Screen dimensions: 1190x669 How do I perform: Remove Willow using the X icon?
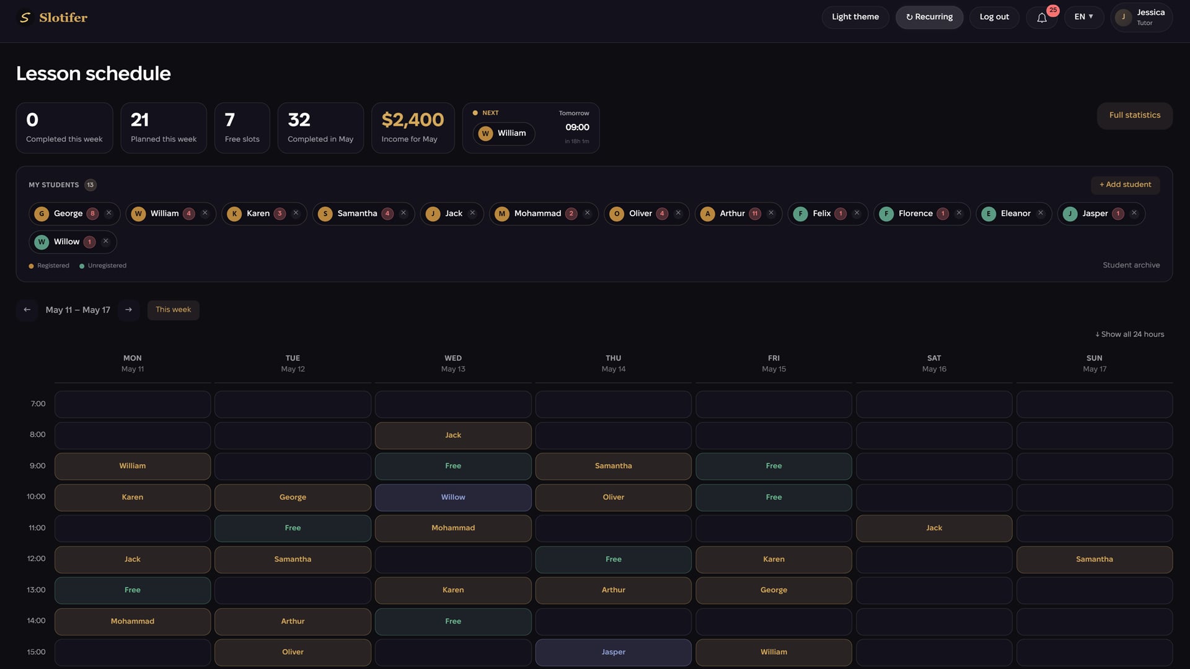click(x=106, y=242)
